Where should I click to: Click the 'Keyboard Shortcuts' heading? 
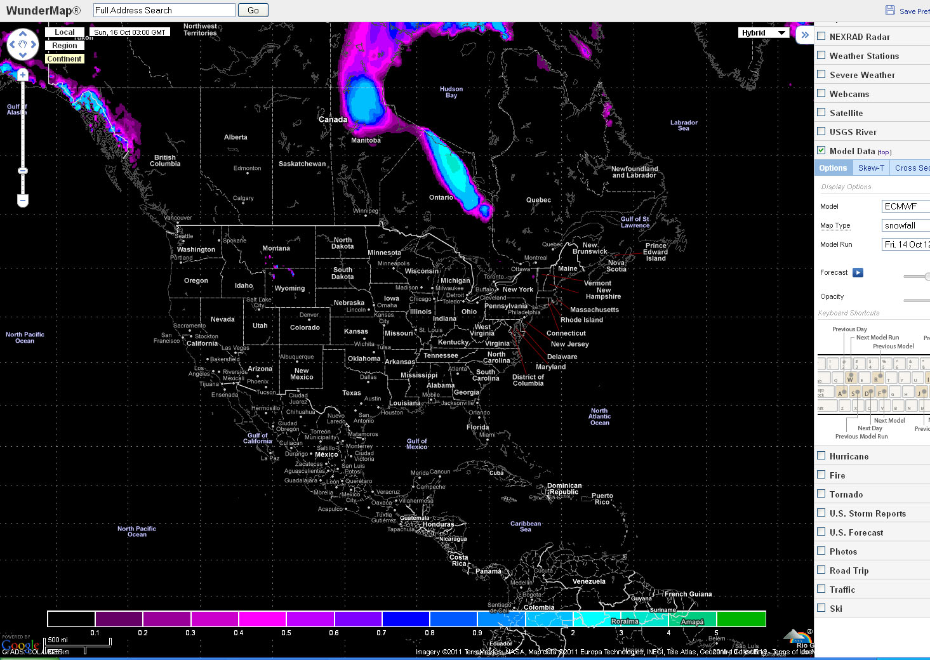(x=849, y=313)
